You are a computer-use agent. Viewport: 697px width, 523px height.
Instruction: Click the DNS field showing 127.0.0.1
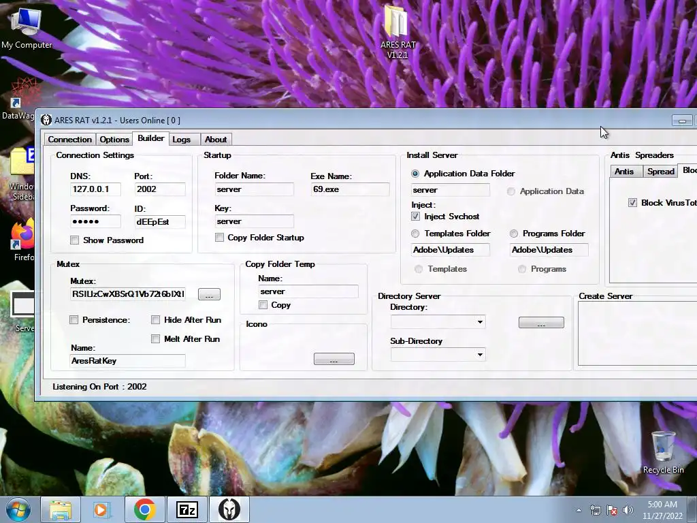pos(95,189)
